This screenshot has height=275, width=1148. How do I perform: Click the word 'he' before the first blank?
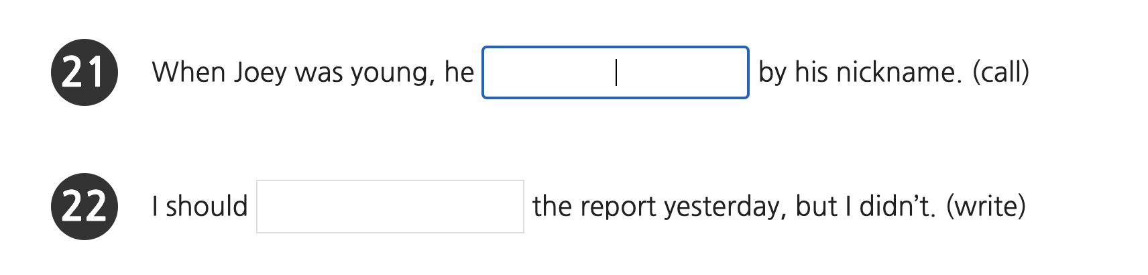pos(459,72)
